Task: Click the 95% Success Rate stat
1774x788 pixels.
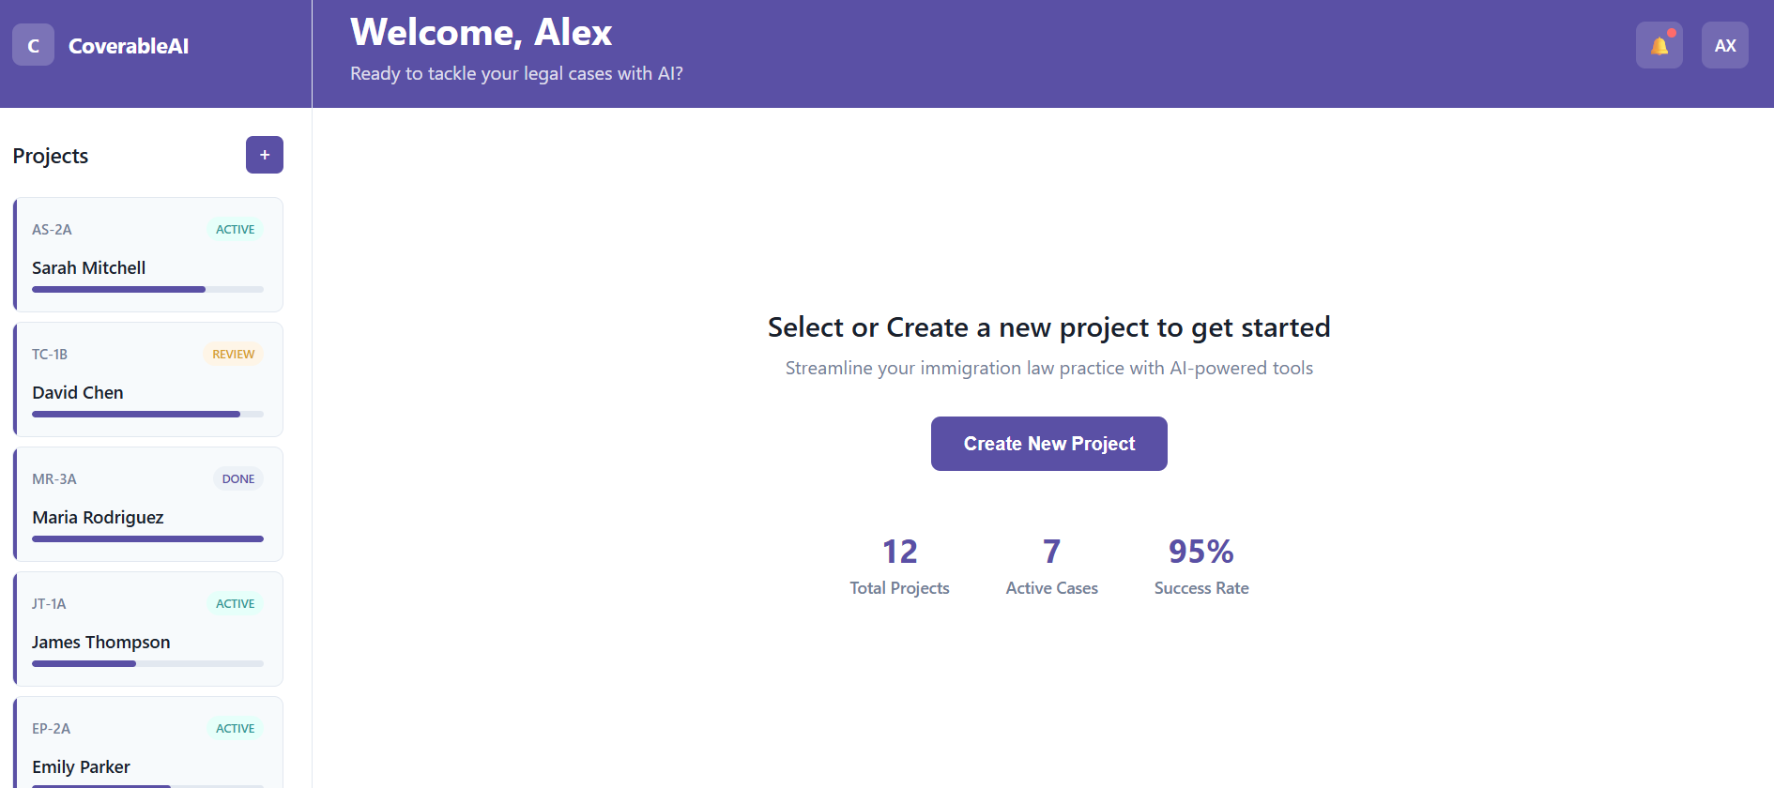Action: (1201, 566)
